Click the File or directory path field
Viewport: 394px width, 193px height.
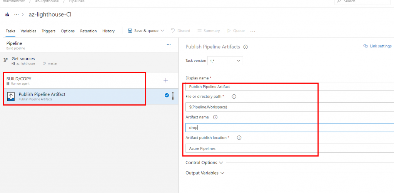tap(290, 107)
